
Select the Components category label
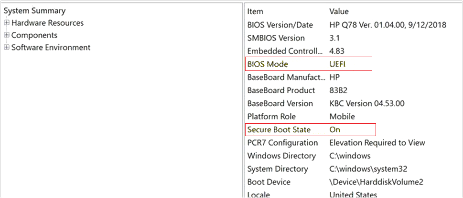tap(34, 35)
